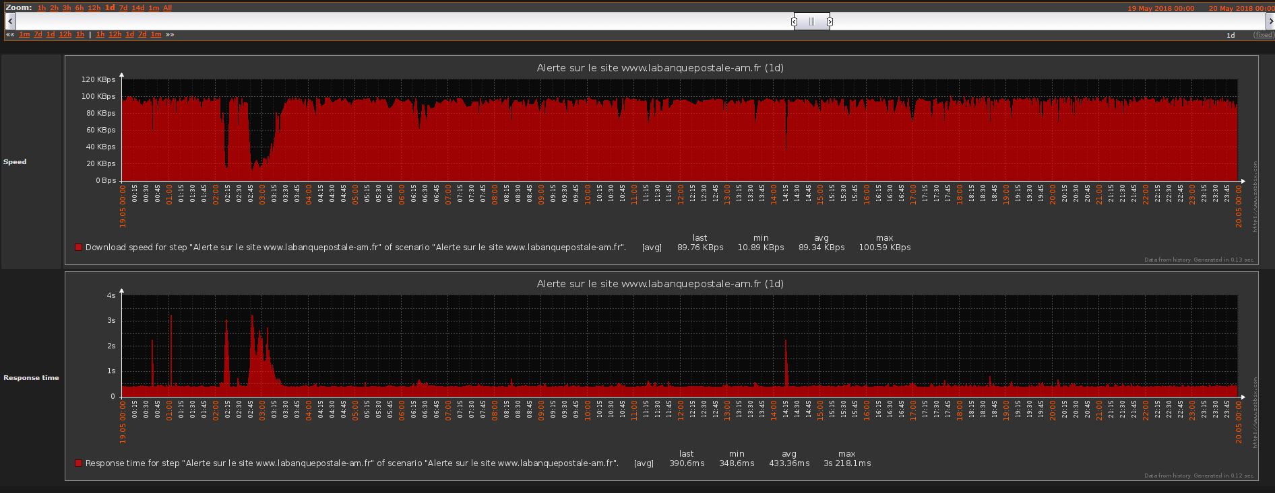The height and width of the screenshot is (493, 1275).
Task: Set zoom level to 1h
Action: 42,8
